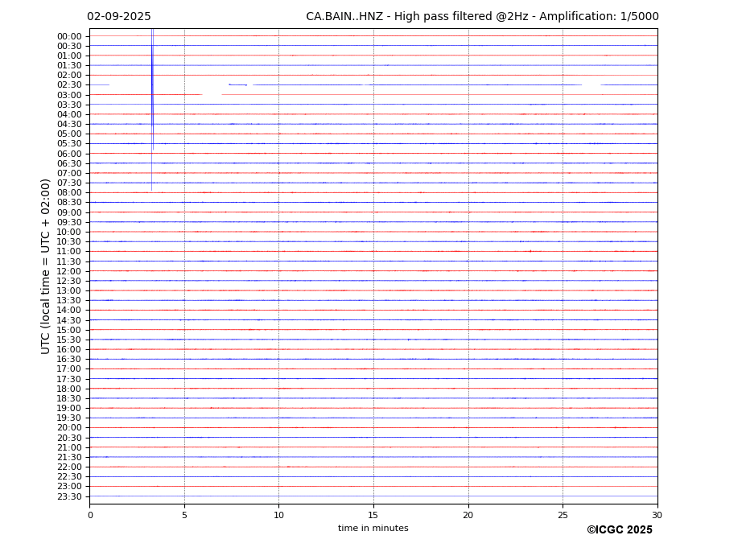Viewport: 746px width, 560px height.
Task: Click the 01:30 trace time label
Action: coord(69,66)
